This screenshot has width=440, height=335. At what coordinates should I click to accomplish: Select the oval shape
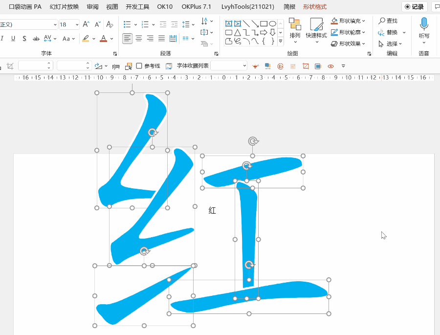[272, 23]
